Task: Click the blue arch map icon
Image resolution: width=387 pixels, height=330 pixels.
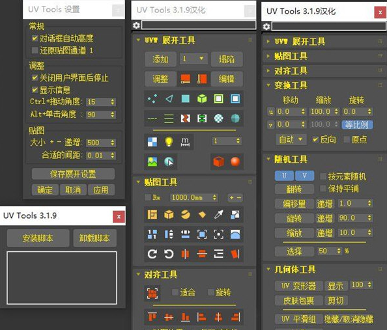Action: (x=235, y=234)
